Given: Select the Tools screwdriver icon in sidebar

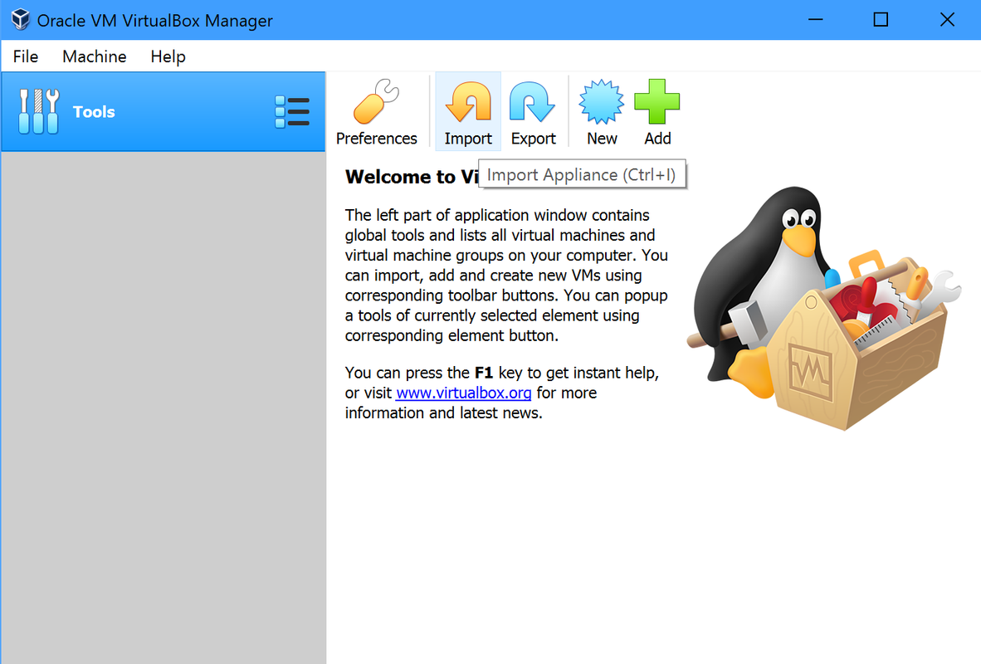Looking at the screenshot, I should [x=39, y=111].
